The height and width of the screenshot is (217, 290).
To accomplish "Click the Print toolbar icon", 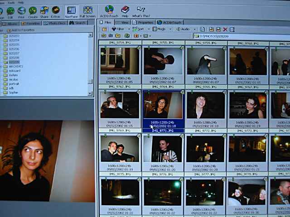I will pos(21,13).
